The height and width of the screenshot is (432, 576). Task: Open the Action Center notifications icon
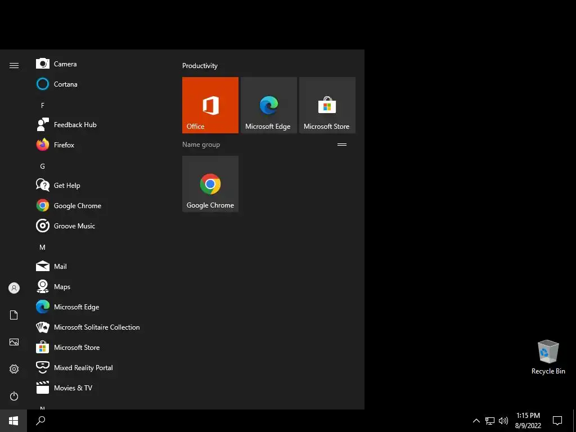pos(557,421)
